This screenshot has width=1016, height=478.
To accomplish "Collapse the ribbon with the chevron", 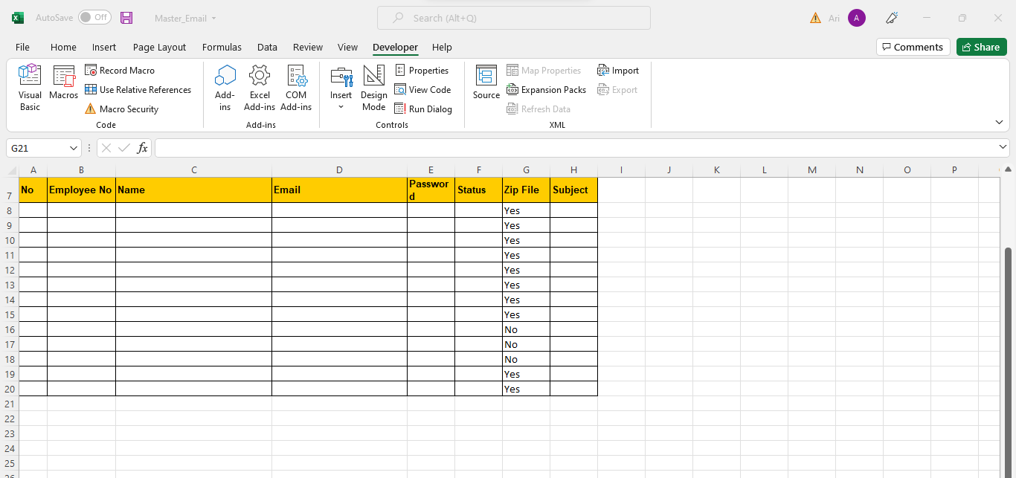I will click(x=999, y=122).
